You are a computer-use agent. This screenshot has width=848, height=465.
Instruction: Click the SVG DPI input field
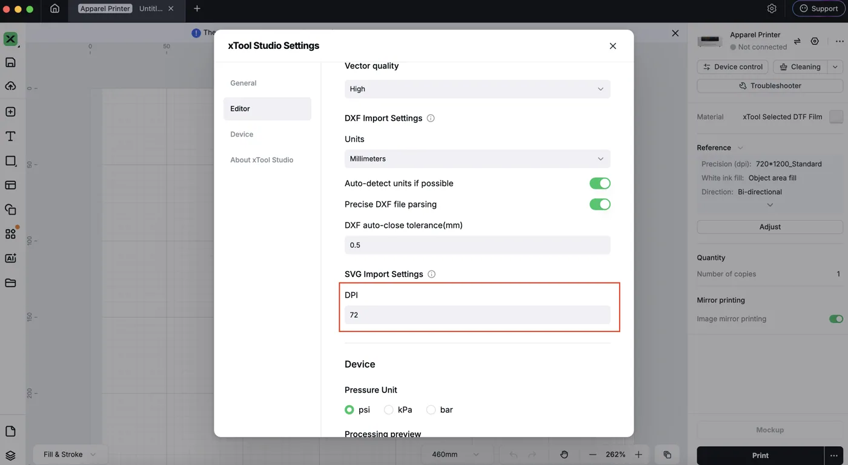tap(477, 314)
